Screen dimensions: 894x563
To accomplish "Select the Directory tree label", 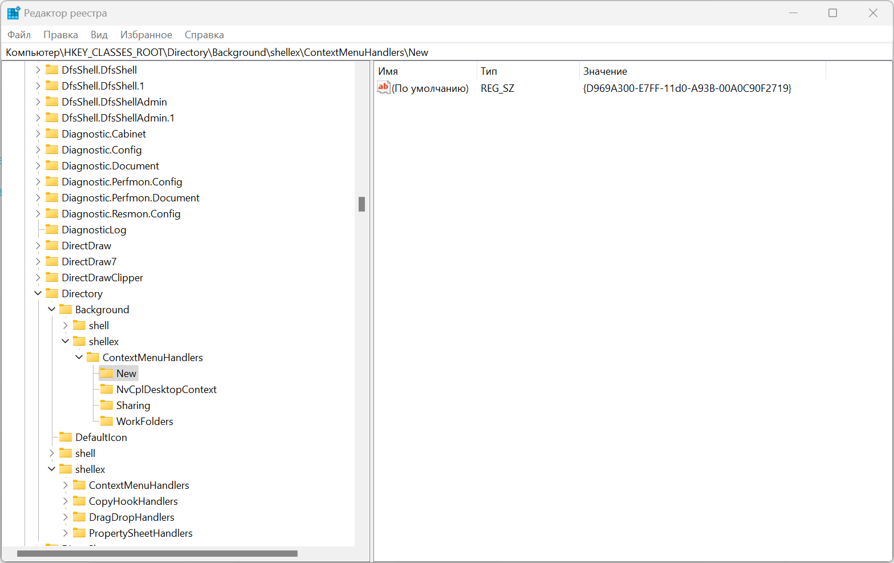I will click(x=82, y=293).
